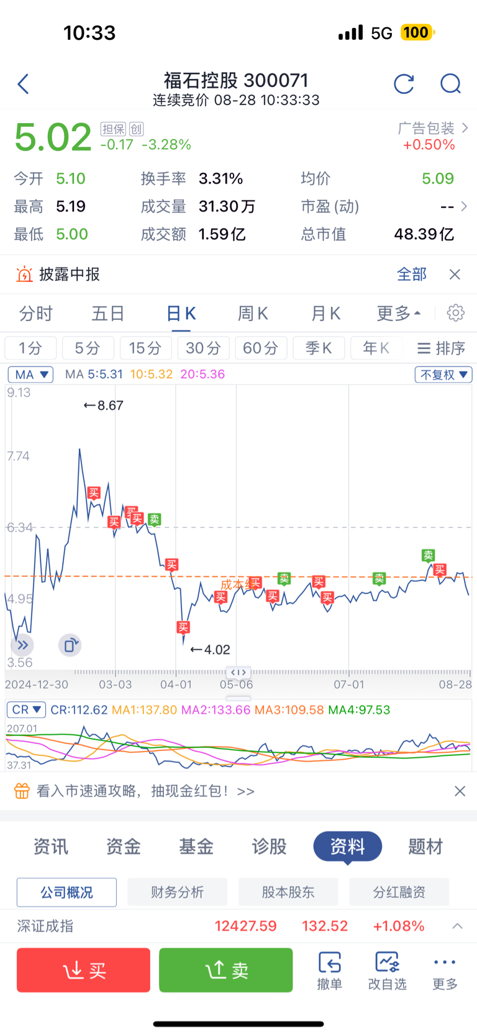Close the 抽现金红包 promo banner
477x1036 pixels.
point(460,791)
